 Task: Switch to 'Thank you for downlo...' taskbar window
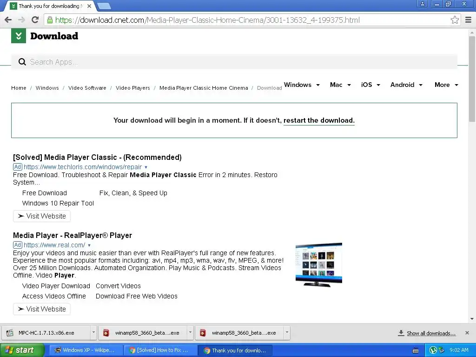pos(235,350)
